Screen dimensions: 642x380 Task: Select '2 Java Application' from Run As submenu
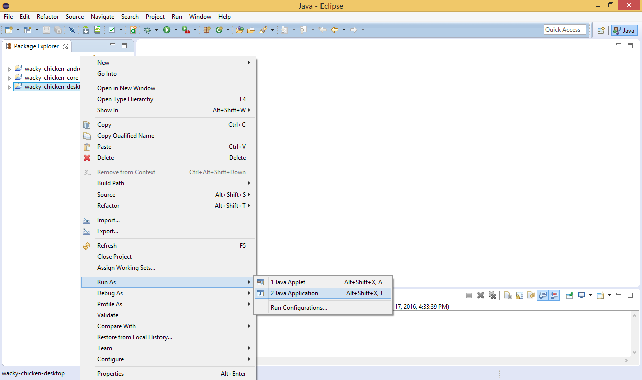coord(294,293)
